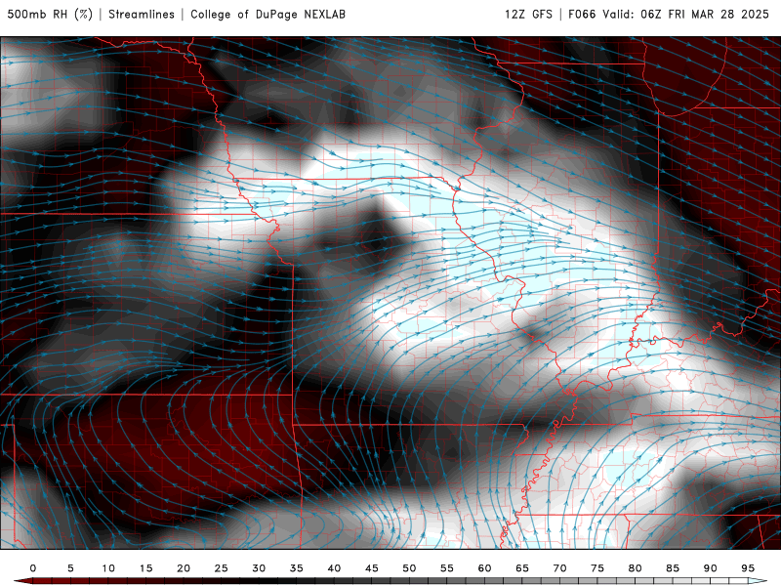This screenshot has width=781, height=586.
Task: Select the '90' value on the scale
Action: [x=710, y=568]
